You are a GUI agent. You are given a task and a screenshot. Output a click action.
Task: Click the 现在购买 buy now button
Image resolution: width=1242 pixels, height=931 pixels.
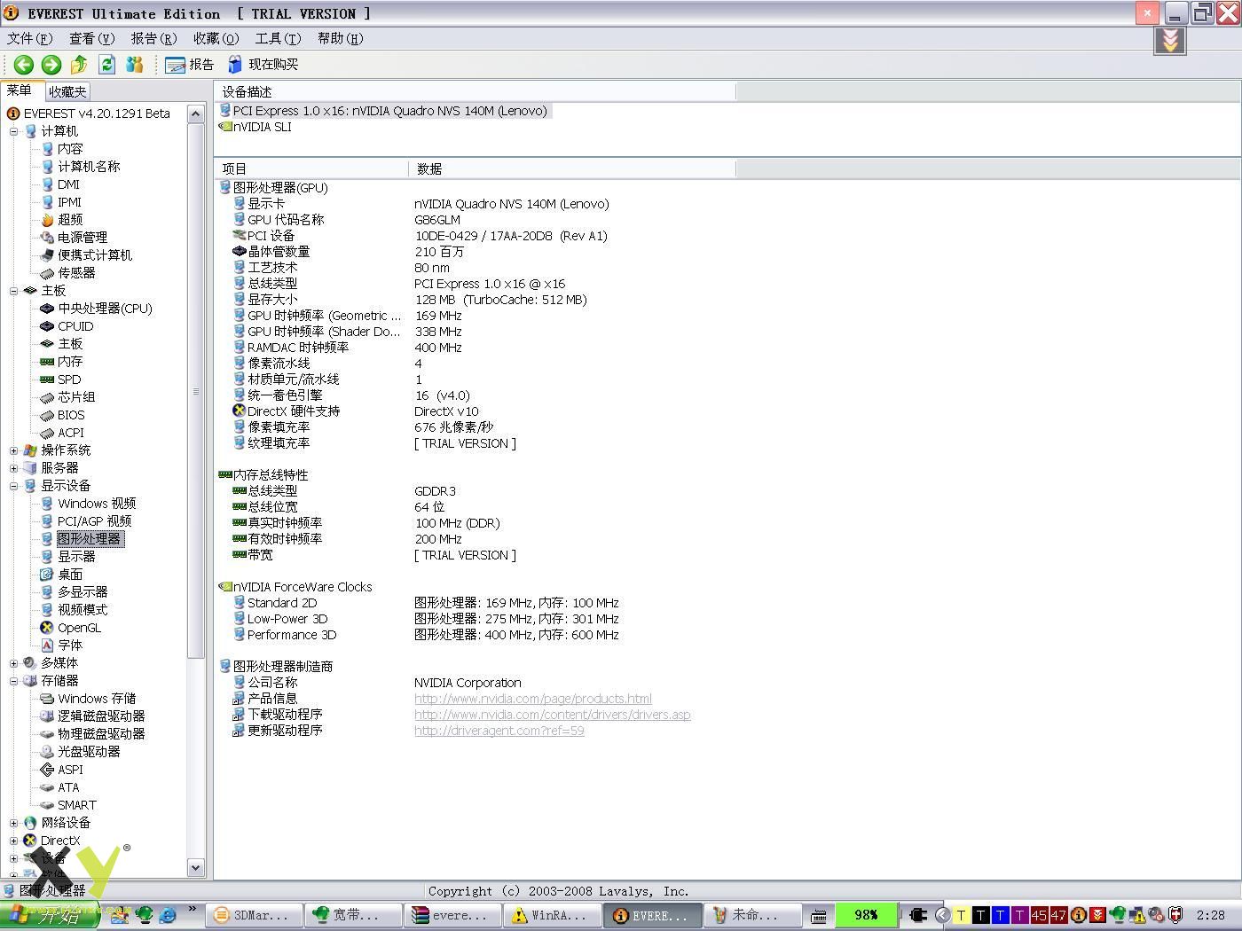point(263,64)
